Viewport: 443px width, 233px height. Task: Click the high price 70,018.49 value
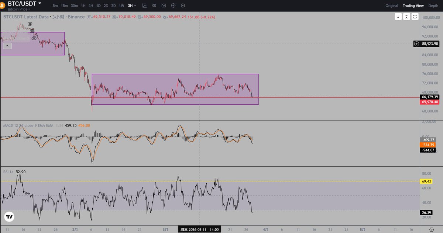point(127,17)
